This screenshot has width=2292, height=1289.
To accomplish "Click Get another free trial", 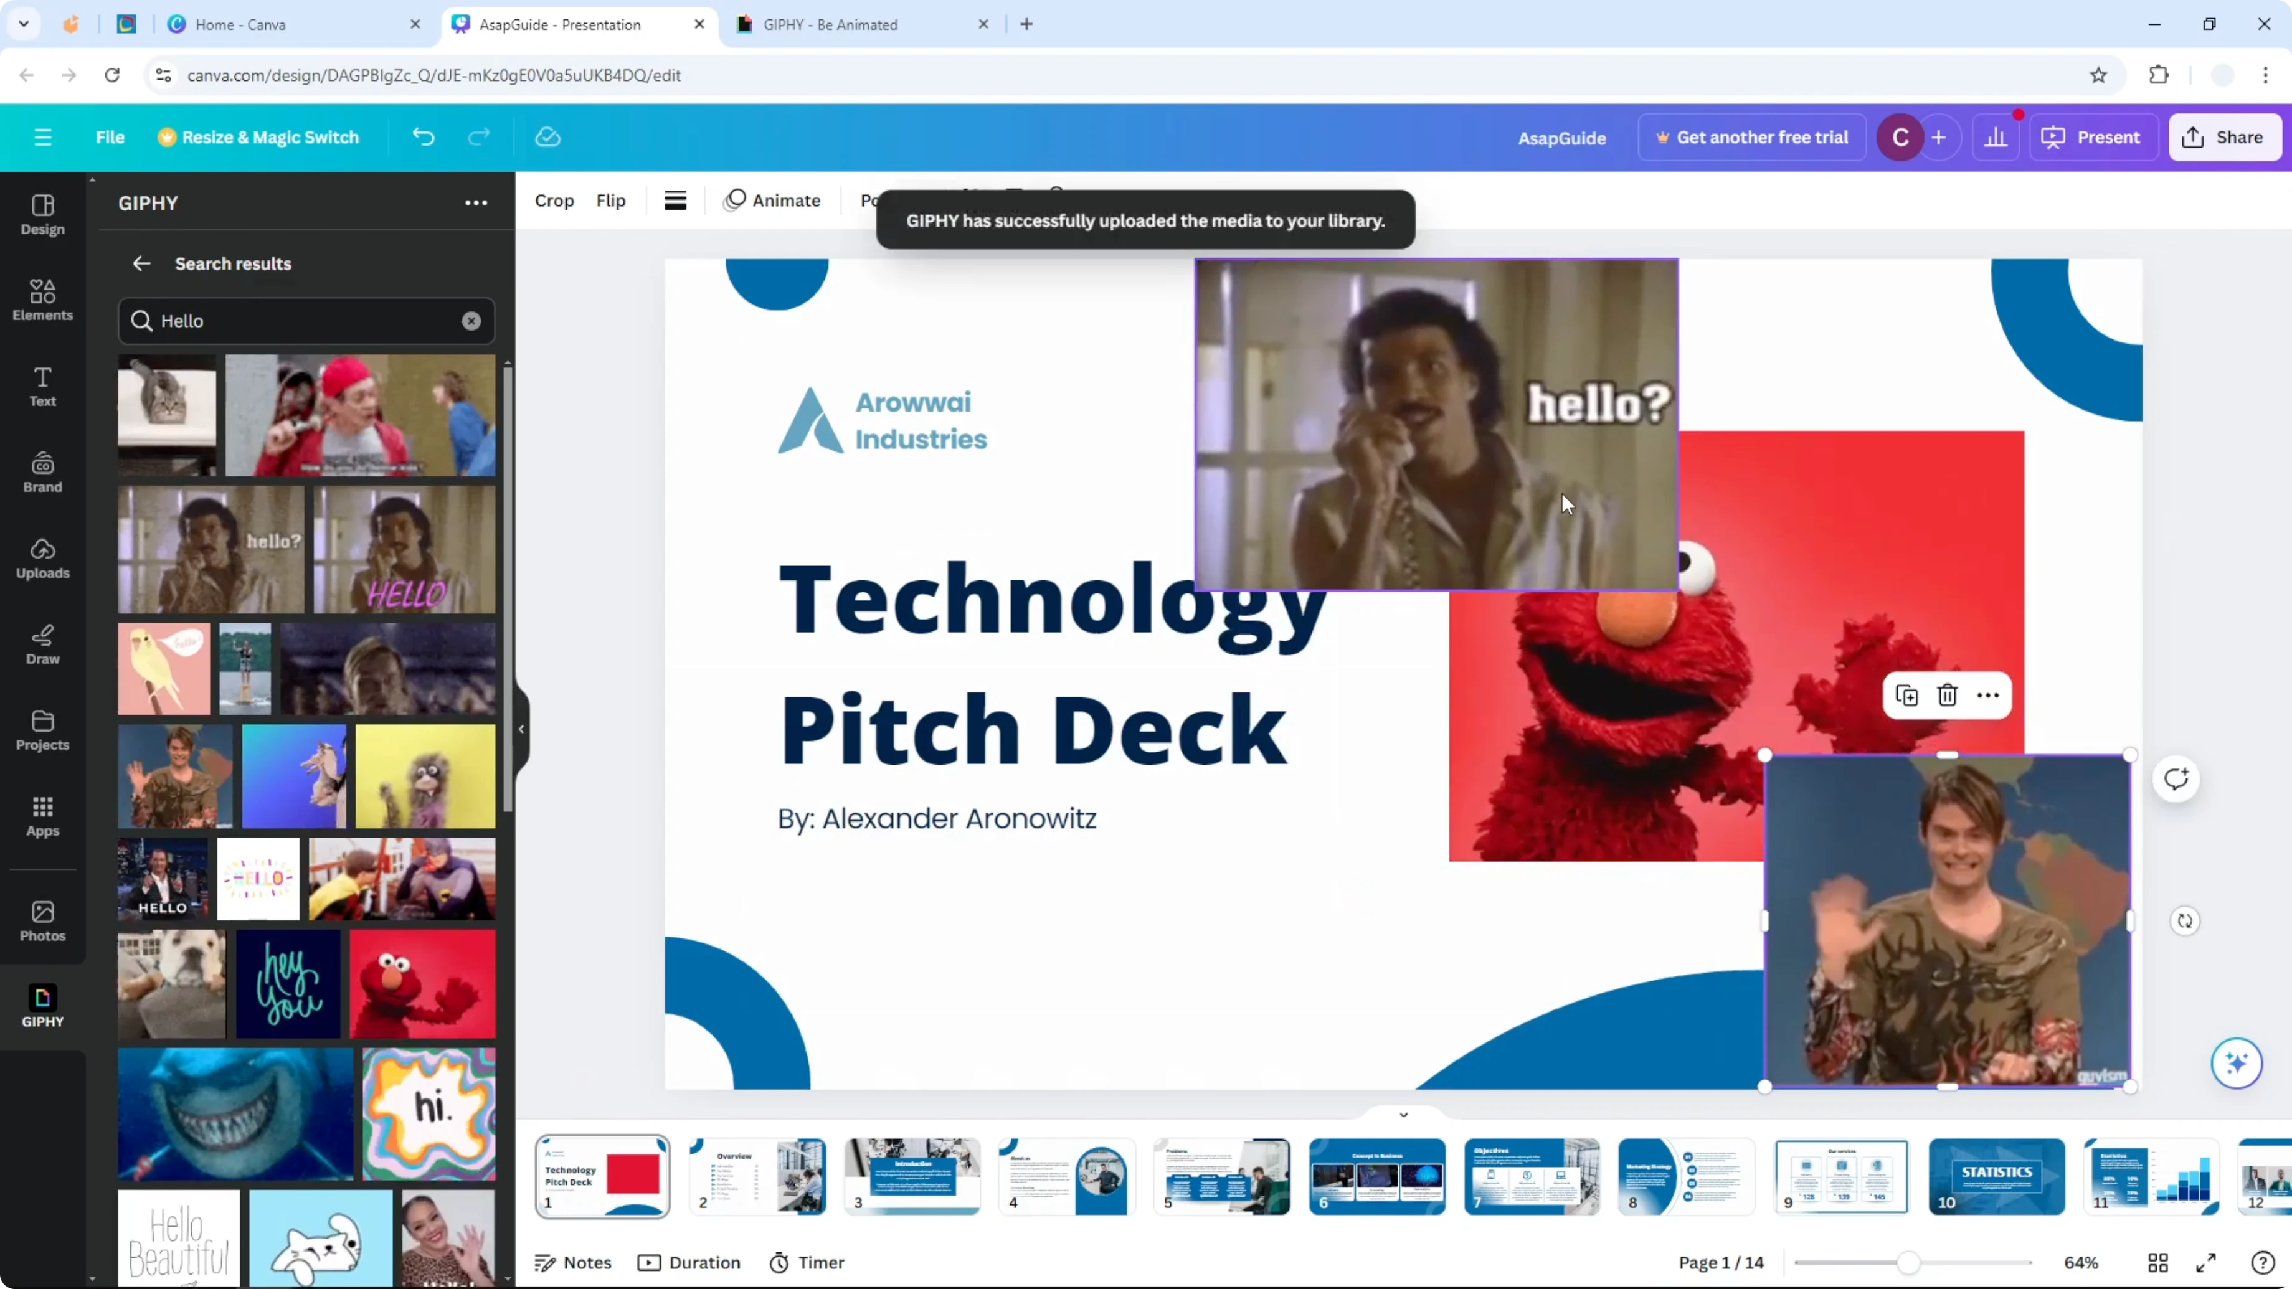I will 1751,137.
